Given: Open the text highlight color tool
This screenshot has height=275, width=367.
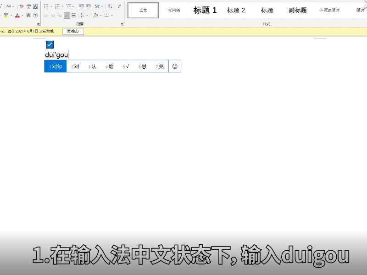Looking at the screenshot, I should click(6, 15).
